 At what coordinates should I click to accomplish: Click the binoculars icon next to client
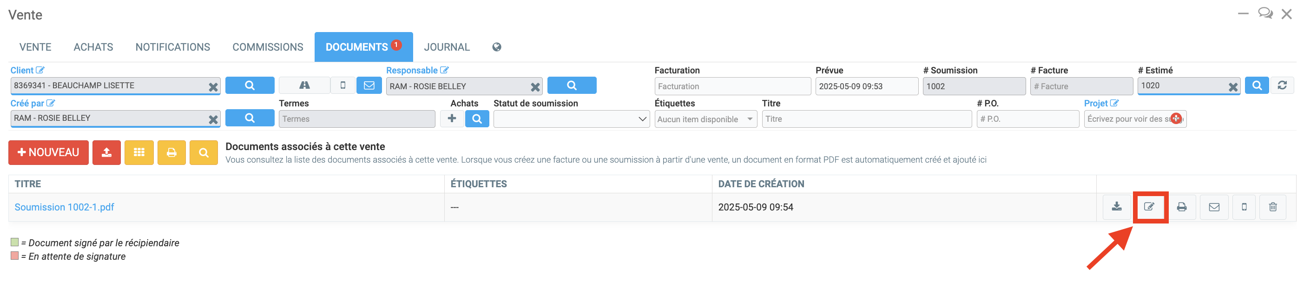[304, 85]
